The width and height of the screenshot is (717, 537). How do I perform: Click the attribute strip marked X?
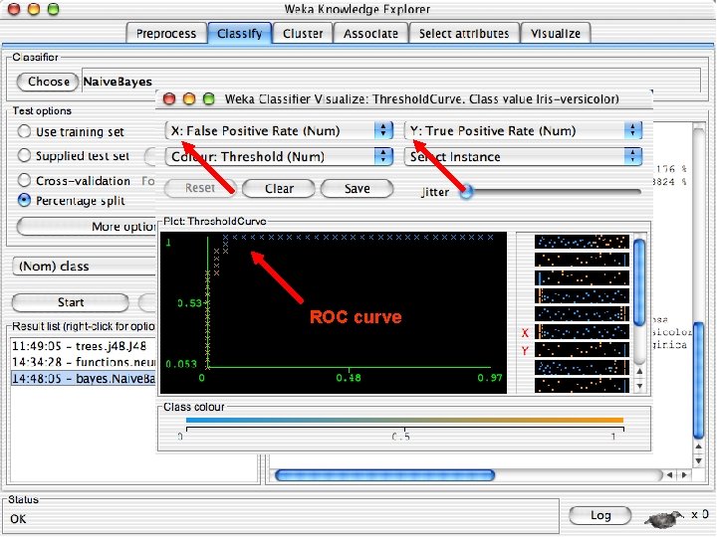point(582,331)
